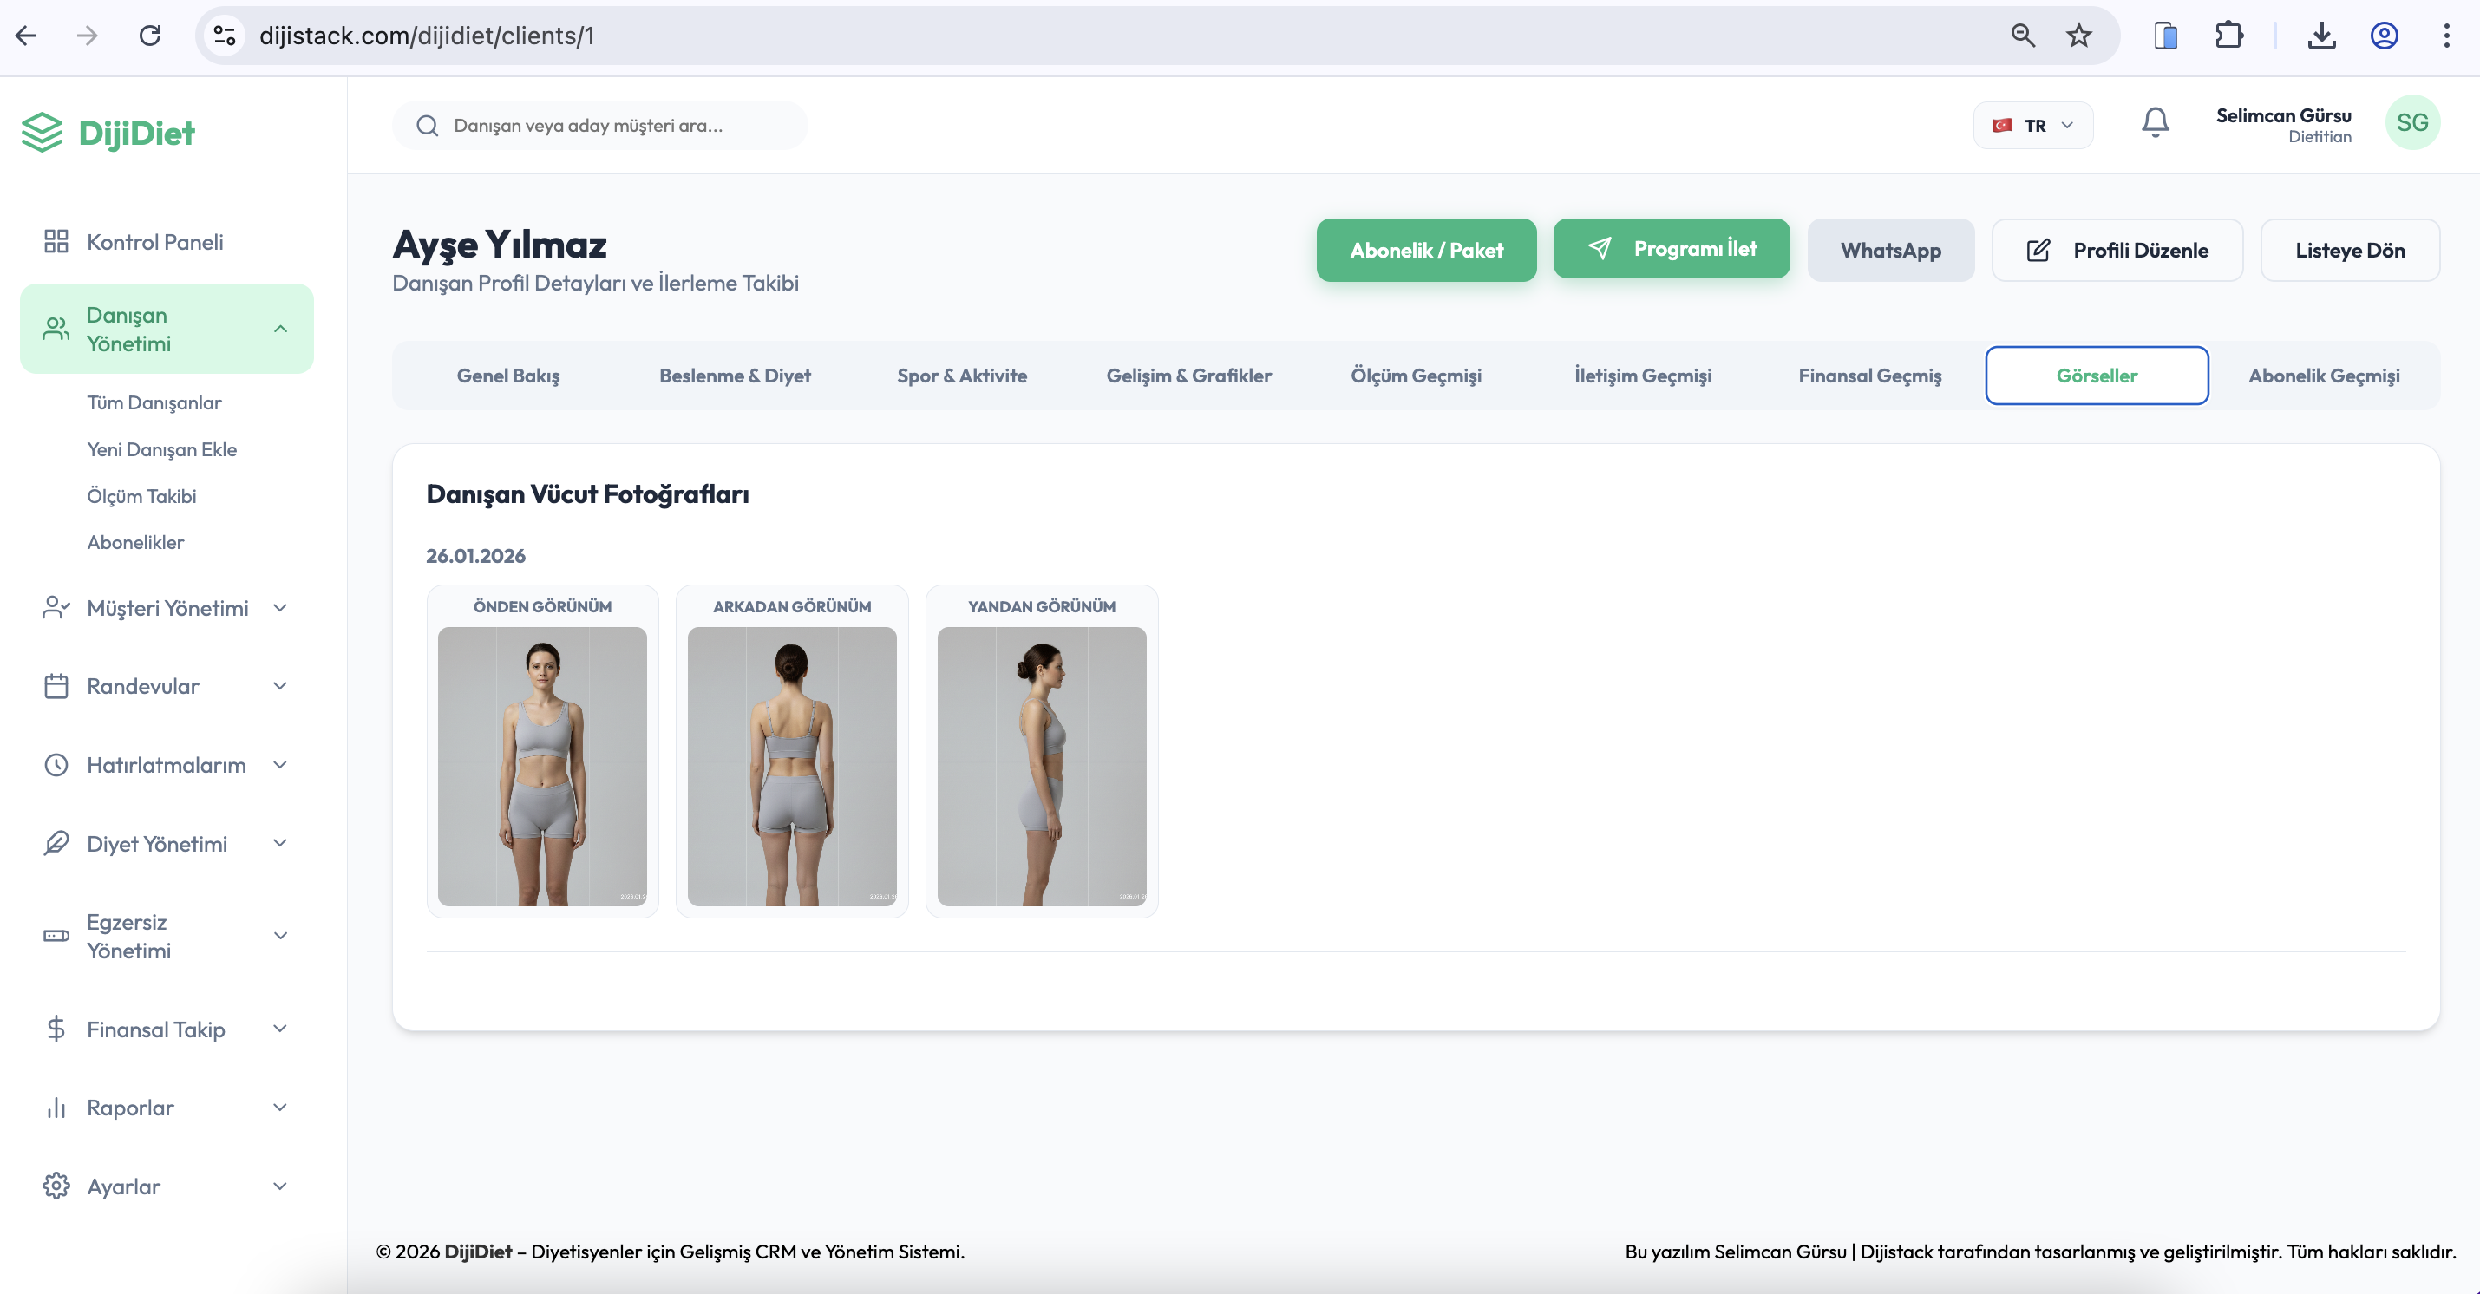Open Kontrol Paneli from sidebar icon
Image resolution: width=2480 pixels, height=1294 pixels.
55,242
